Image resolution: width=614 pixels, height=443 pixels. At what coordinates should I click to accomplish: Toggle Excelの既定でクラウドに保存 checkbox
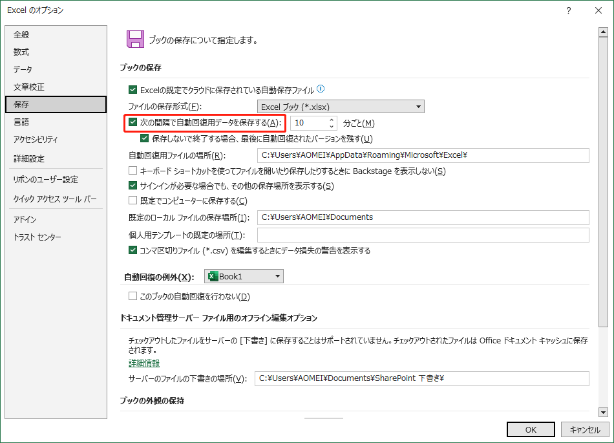point(132,90)
